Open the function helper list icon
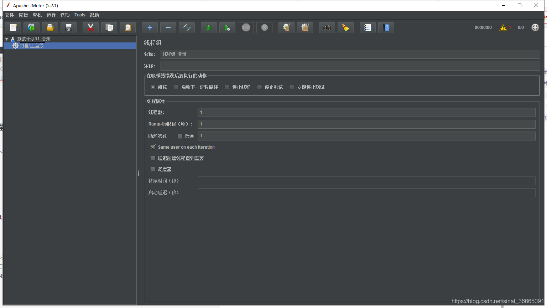Image resolution: width=547 pixels, height=308 pixels. [x=368, y=27]
